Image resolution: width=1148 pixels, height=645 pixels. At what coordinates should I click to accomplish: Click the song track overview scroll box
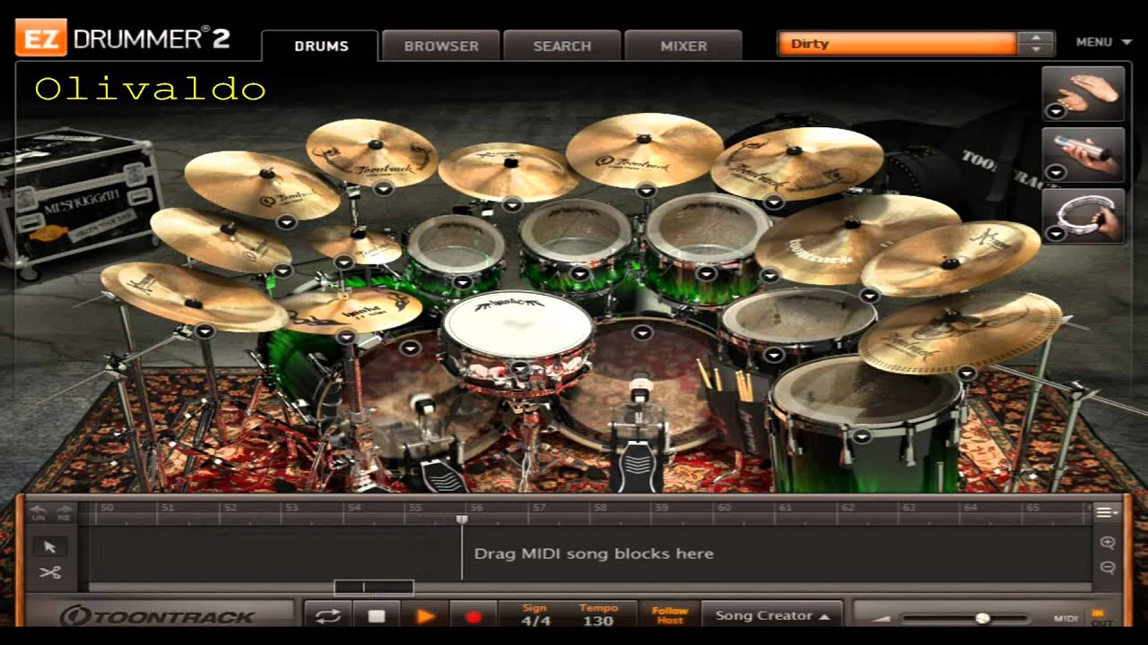point(374,588)
